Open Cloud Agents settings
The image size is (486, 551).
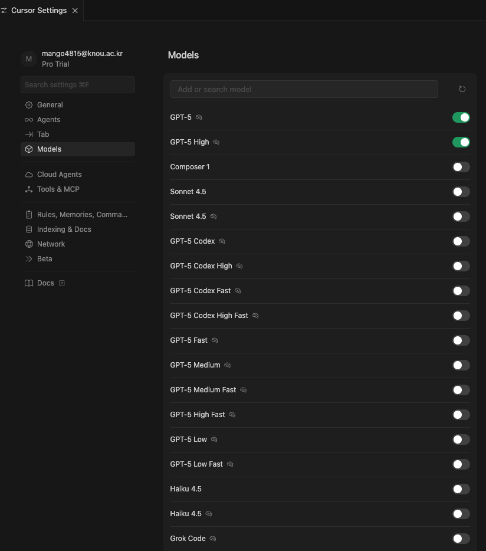pos(78,174)
